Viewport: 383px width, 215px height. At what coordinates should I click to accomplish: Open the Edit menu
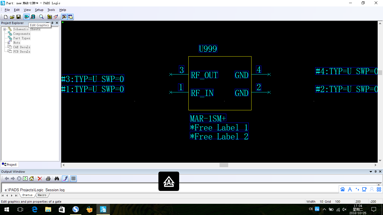coord(17,10)
